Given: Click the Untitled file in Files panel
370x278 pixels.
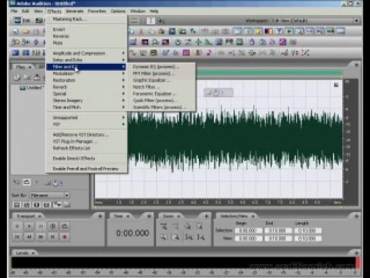Looking at the screenshot, I should (32, 88).
